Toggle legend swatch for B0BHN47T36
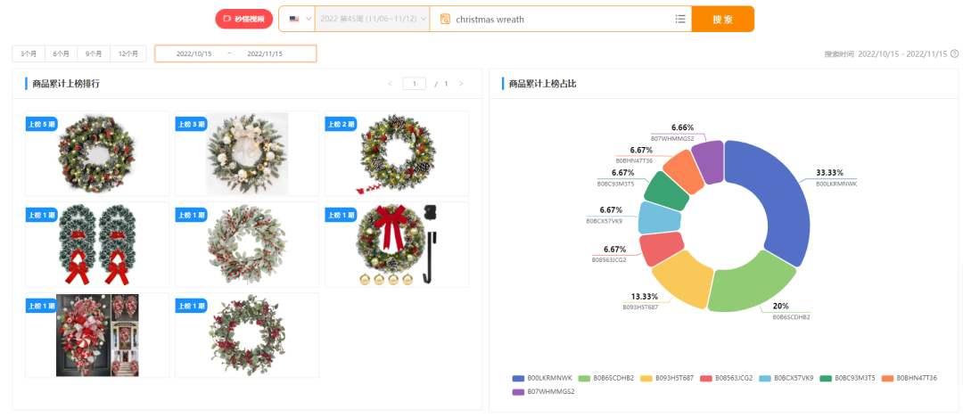Image resolution: width=963 pixels, height=418 pixels. coord(887,378)
